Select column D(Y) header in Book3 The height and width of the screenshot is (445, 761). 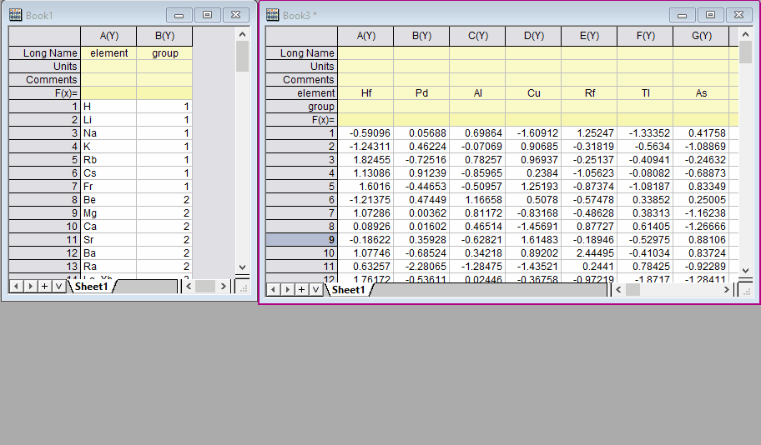pos(533,36)
